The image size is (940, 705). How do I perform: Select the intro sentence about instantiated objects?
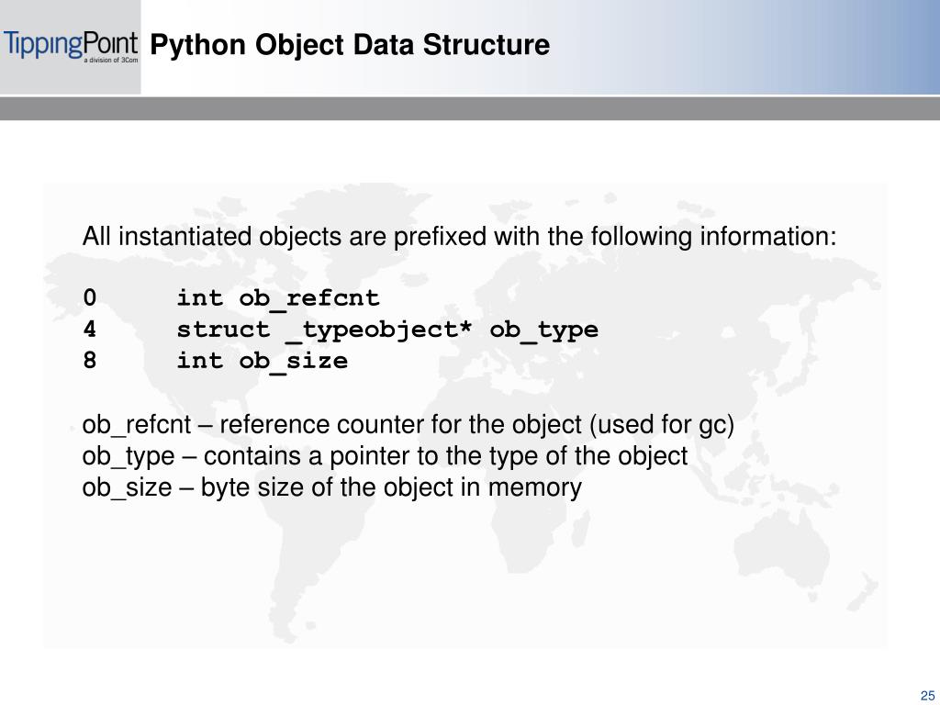click(459, 237)
